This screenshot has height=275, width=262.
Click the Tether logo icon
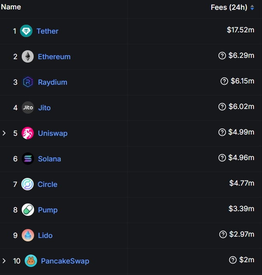[26, 31]
